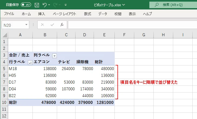This screenshot has width=197, height=119.
Task: Open the ファイル tab
Action: click(x=9, y=14)
